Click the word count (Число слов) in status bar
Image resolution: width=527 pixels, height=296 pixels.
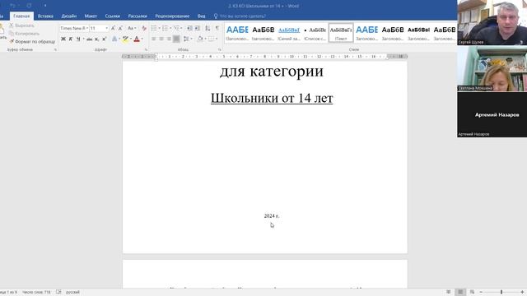36,293
